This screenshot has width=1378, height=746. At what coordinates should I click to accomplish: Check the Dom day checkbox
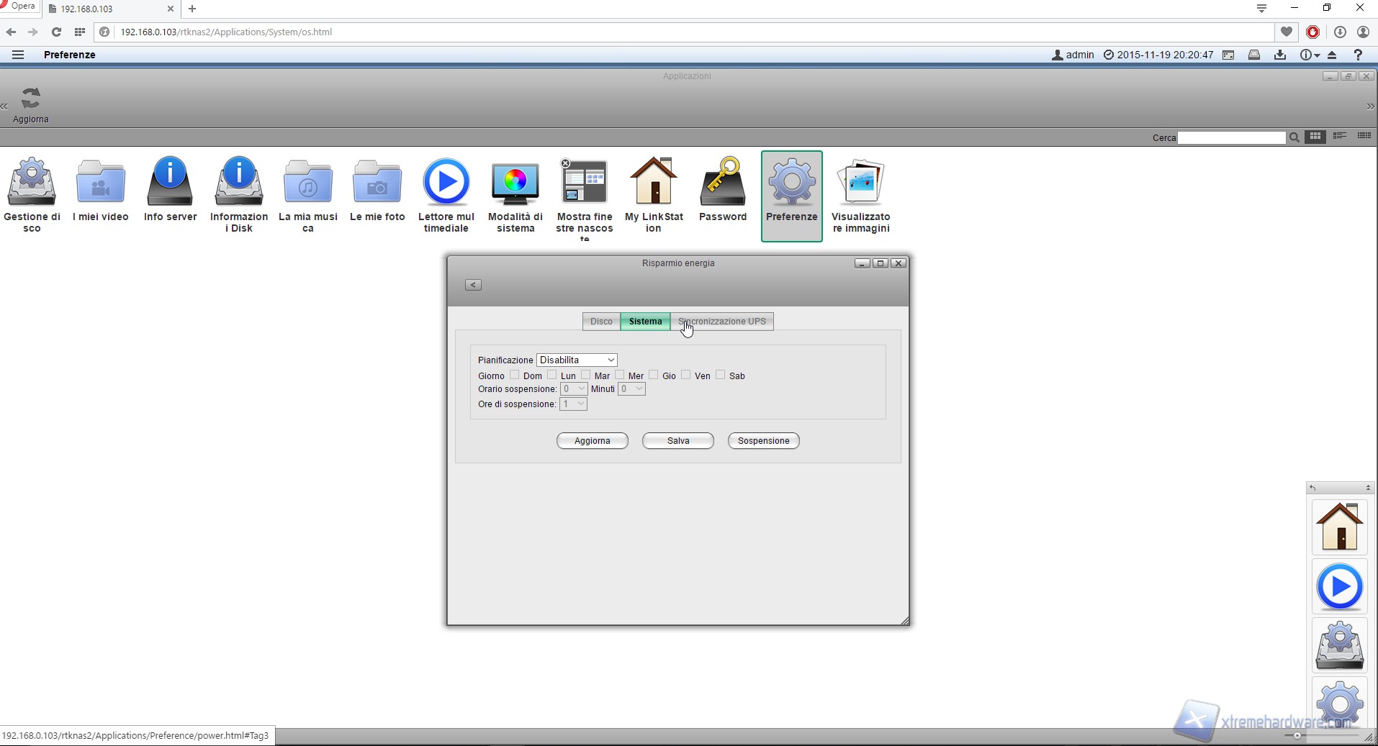click(514, 375)
